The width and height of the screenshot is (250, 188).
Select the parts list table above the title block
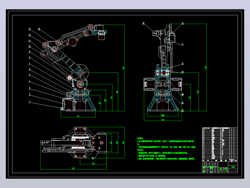220,145
